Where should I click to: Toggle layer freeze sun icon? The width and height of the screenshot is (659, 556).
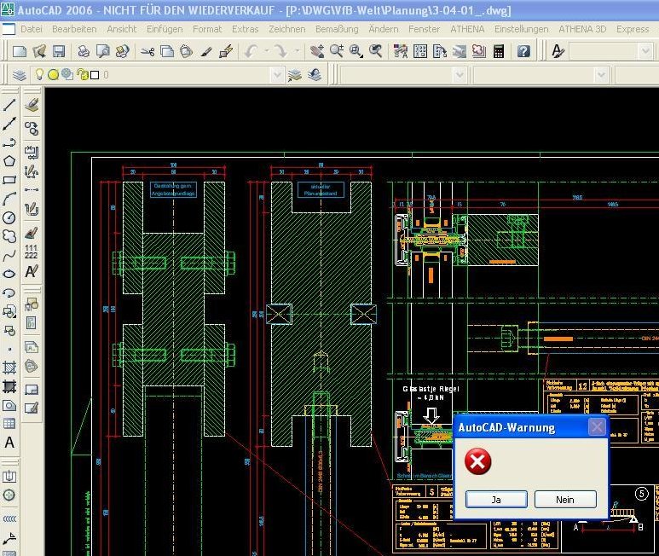[x=53, y=75]
